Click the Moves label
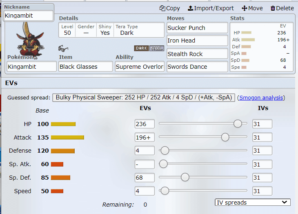298x214 pixels. pos(176,18)
